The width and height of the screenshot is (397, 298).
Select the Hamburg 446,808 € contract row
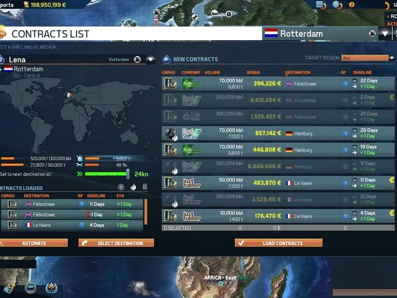[x=278, y=150]
